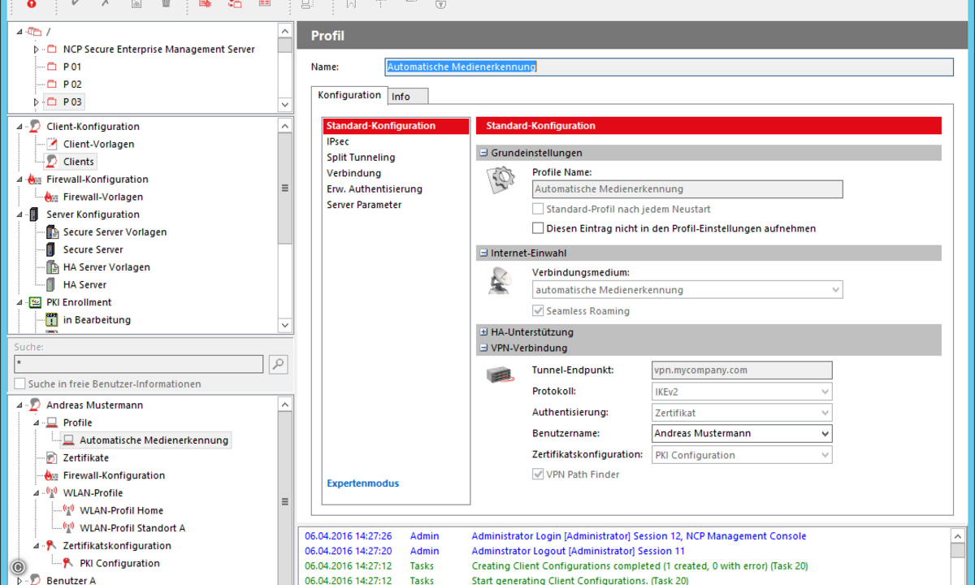This screenshot has height=585, width=975.
Task: Open the Expertenmodus link
Action: (x=363, y=483)
